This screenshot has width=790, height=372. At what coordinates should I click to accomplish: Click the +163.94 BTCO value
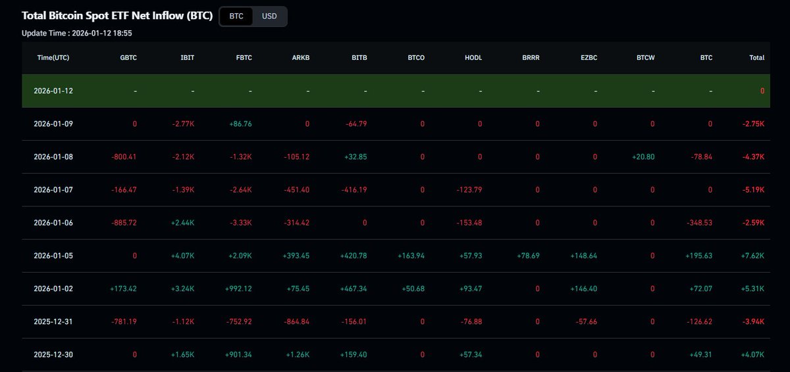tap(411, 256)
